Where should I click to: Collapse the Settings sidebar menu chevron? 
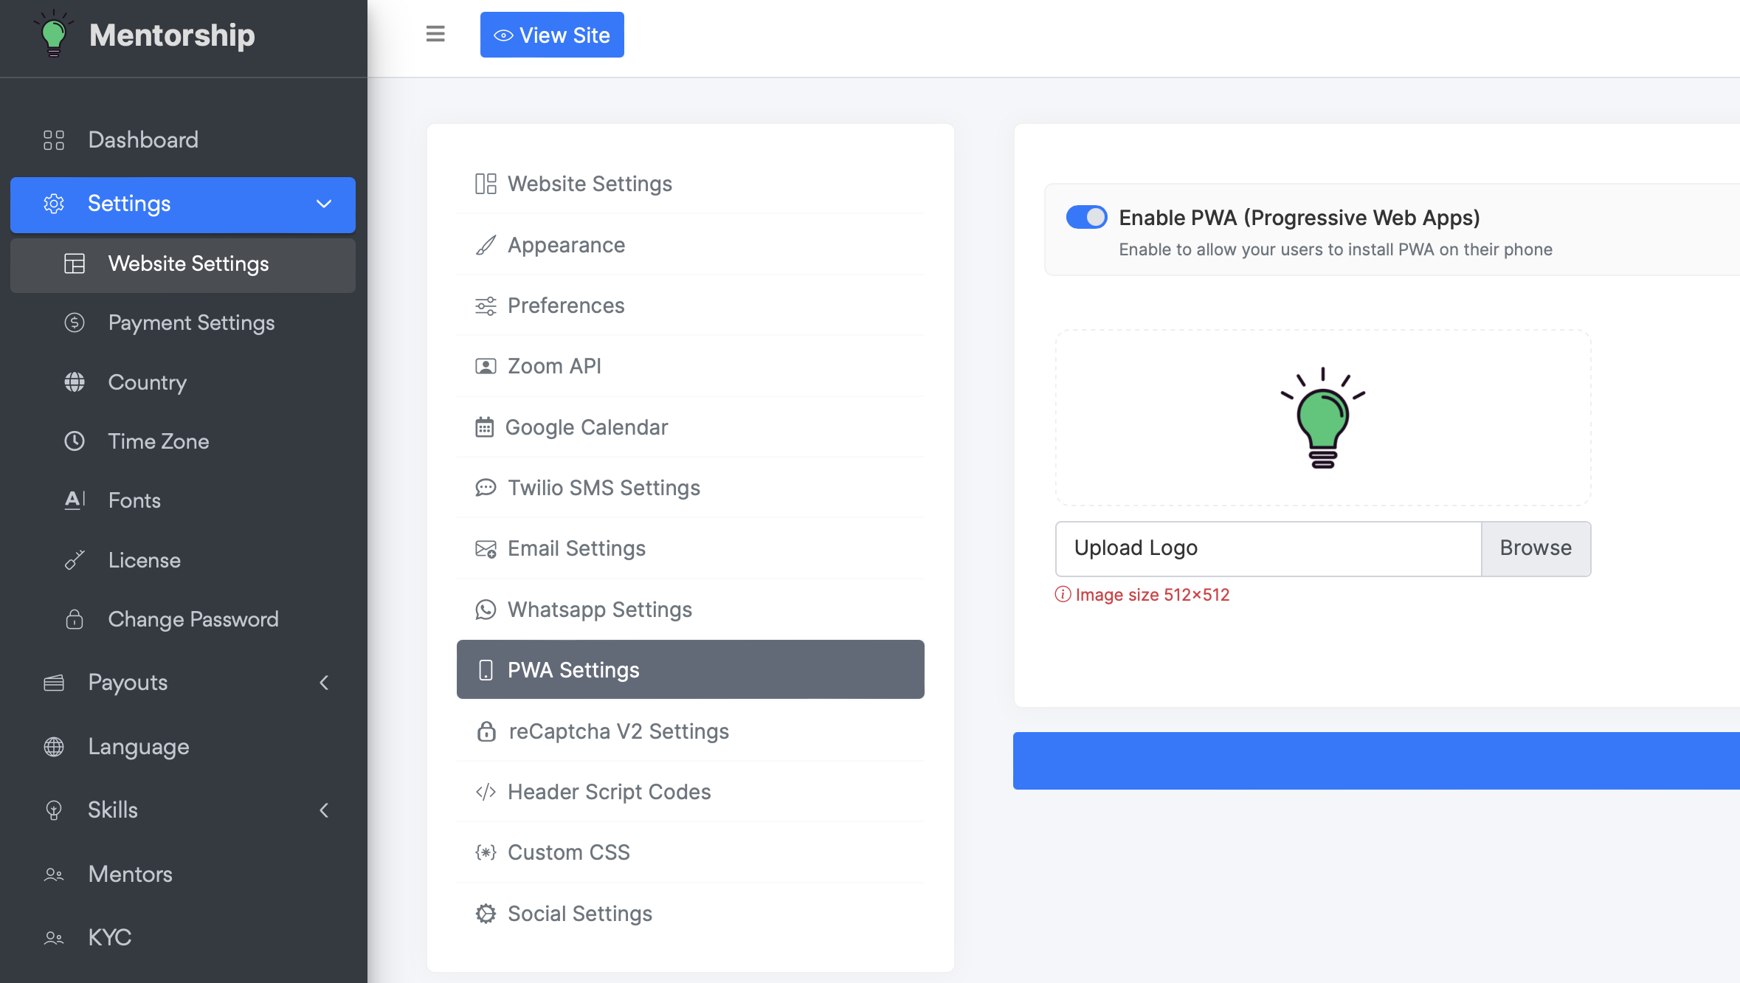pos(323,204)
